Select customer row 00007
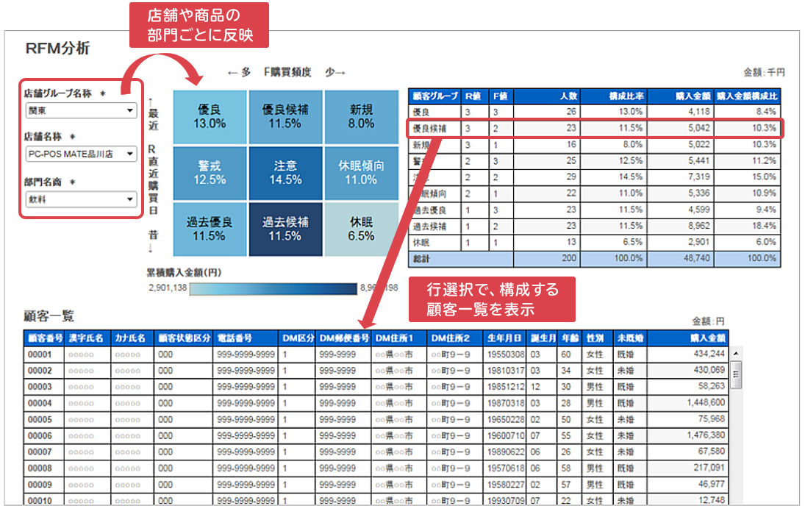This screenshot has height=506, width=805. (376, 452)
